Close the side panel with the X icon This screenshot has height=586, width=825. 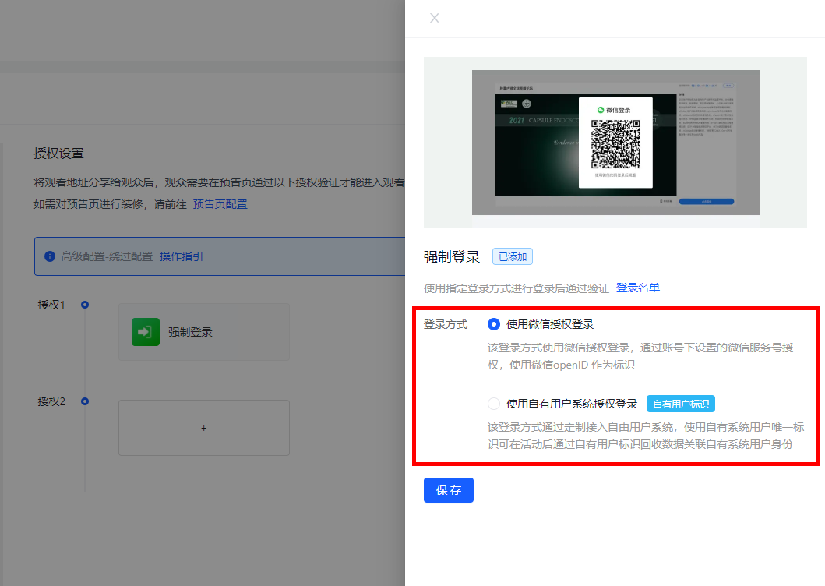pos(434,18)
